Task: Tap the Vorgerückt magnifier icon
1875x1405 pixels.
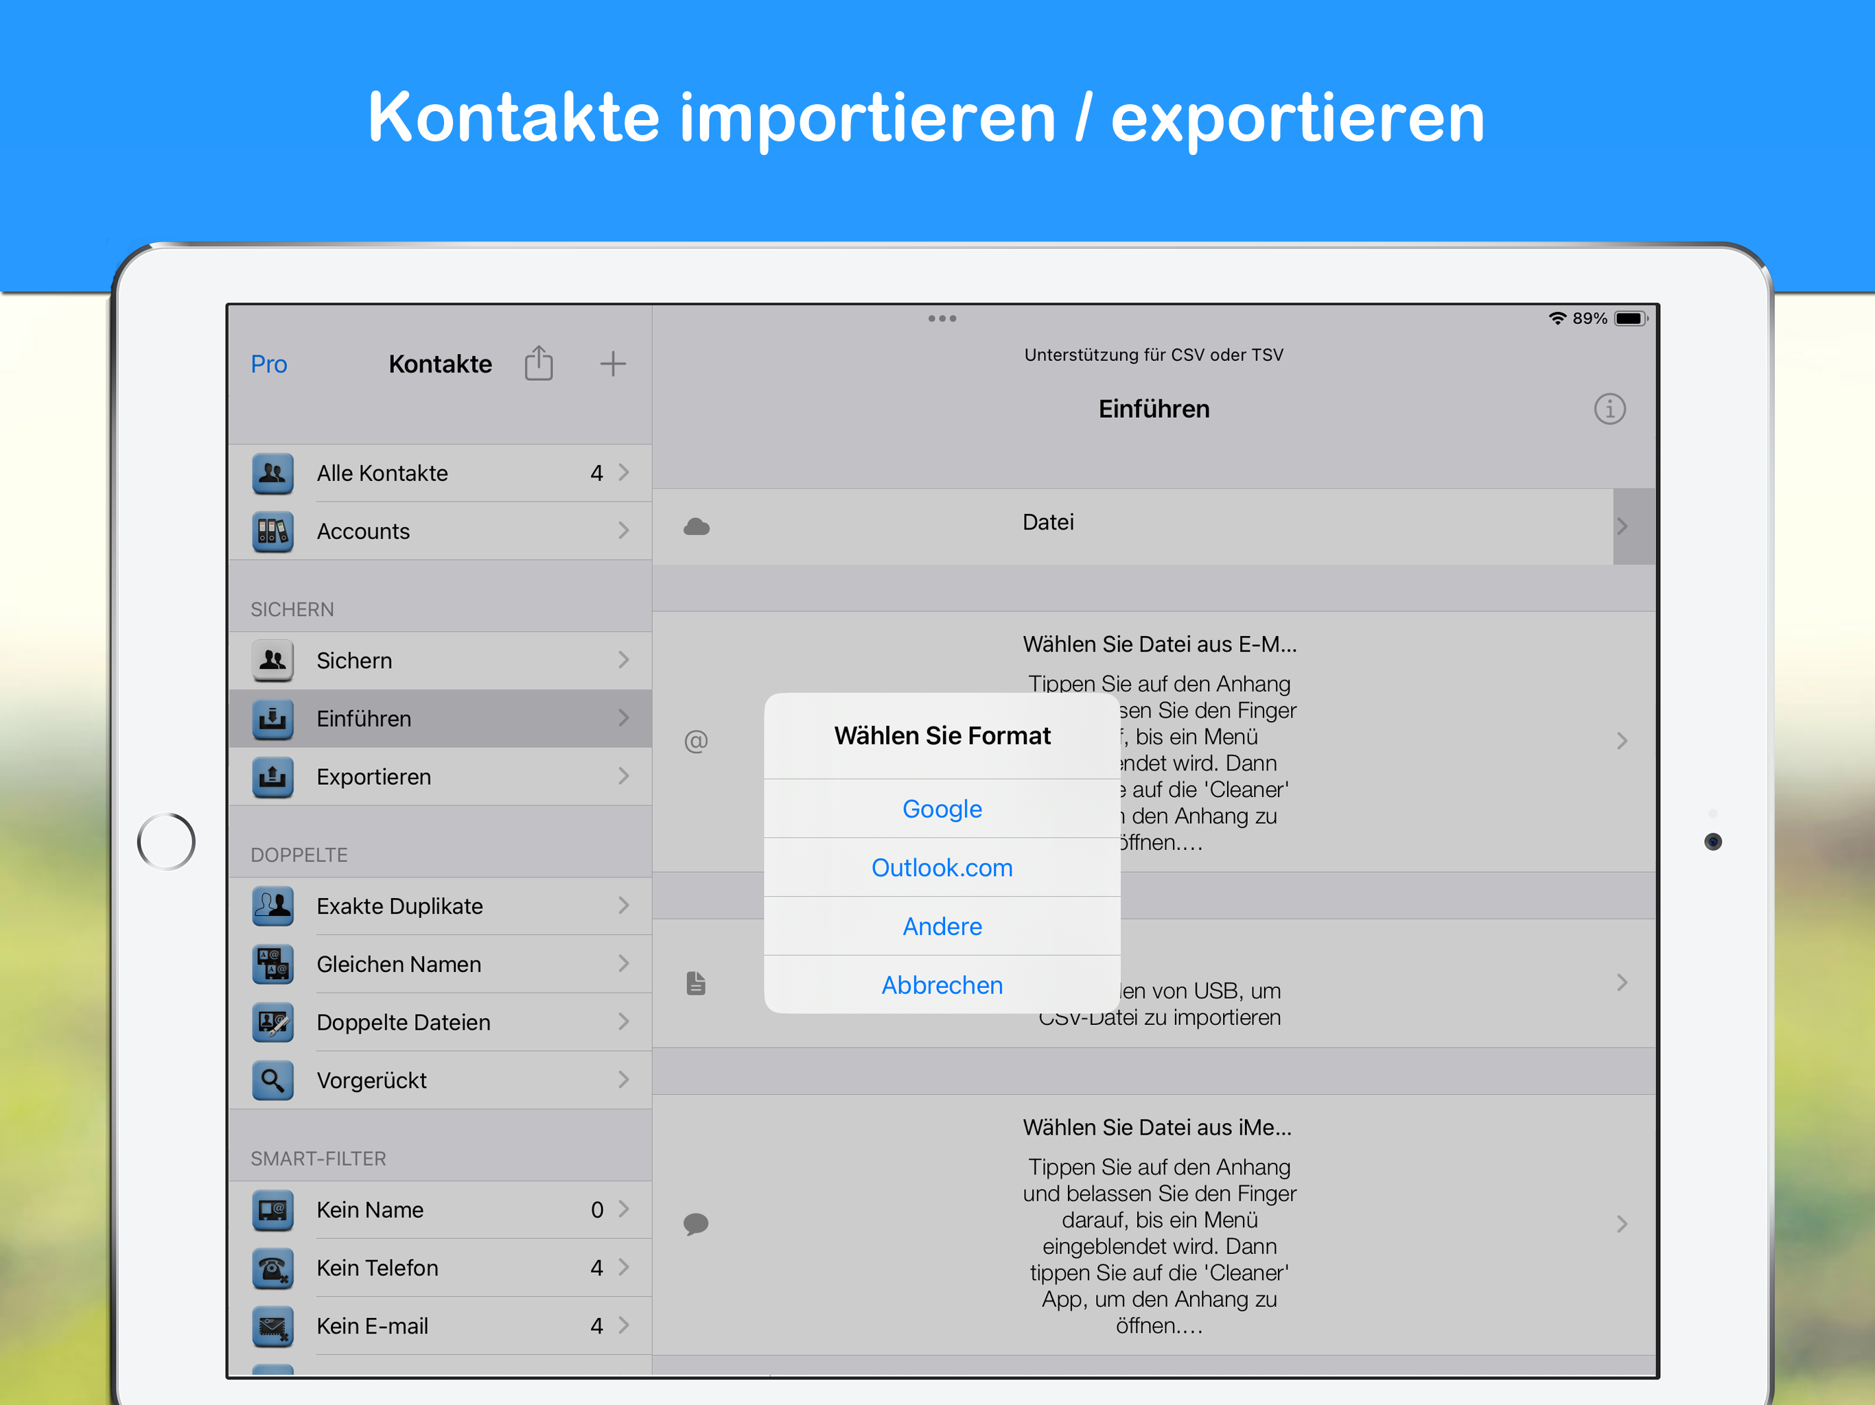Action: pos(273,1080)
